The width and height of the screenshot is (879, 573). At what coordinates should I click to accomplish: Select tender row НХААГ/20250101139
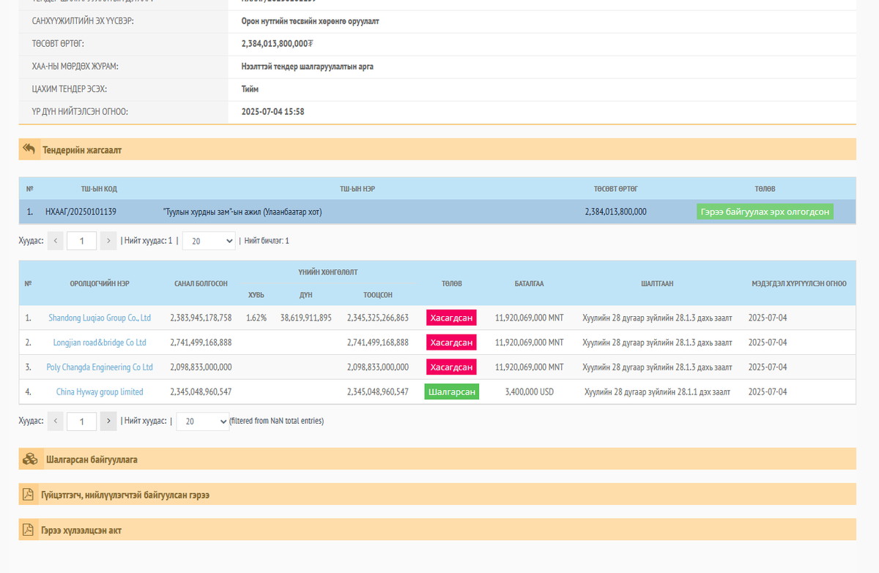(437, 211)
